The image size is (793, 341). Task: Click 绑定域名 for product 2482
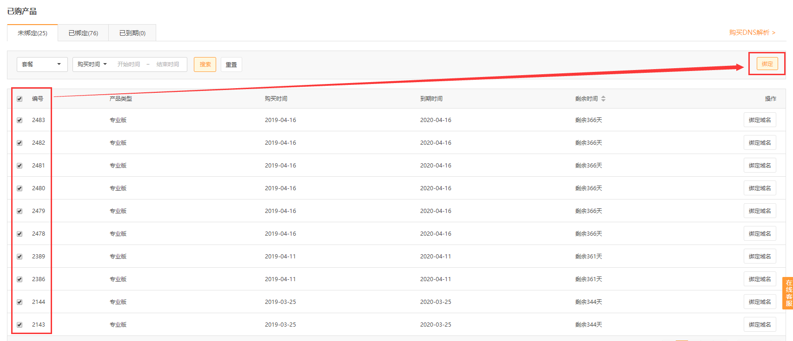coord(760,143)
